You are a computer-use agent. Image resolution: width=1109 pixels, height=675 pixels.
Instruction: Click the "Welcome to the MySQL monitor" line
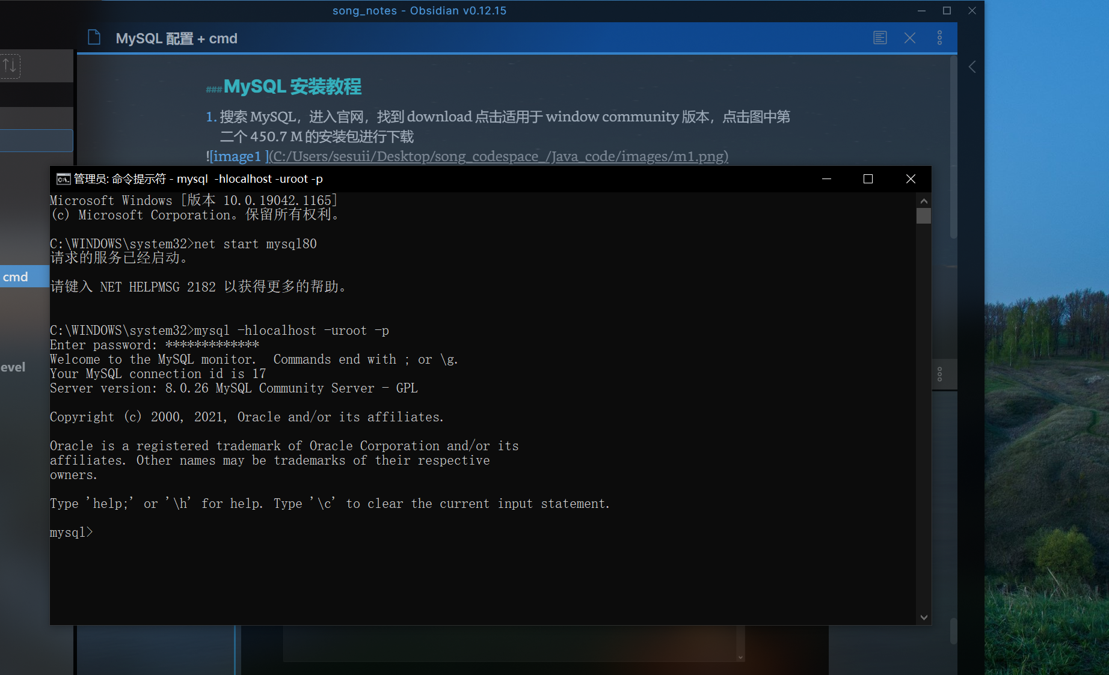[x=254, y=359]
